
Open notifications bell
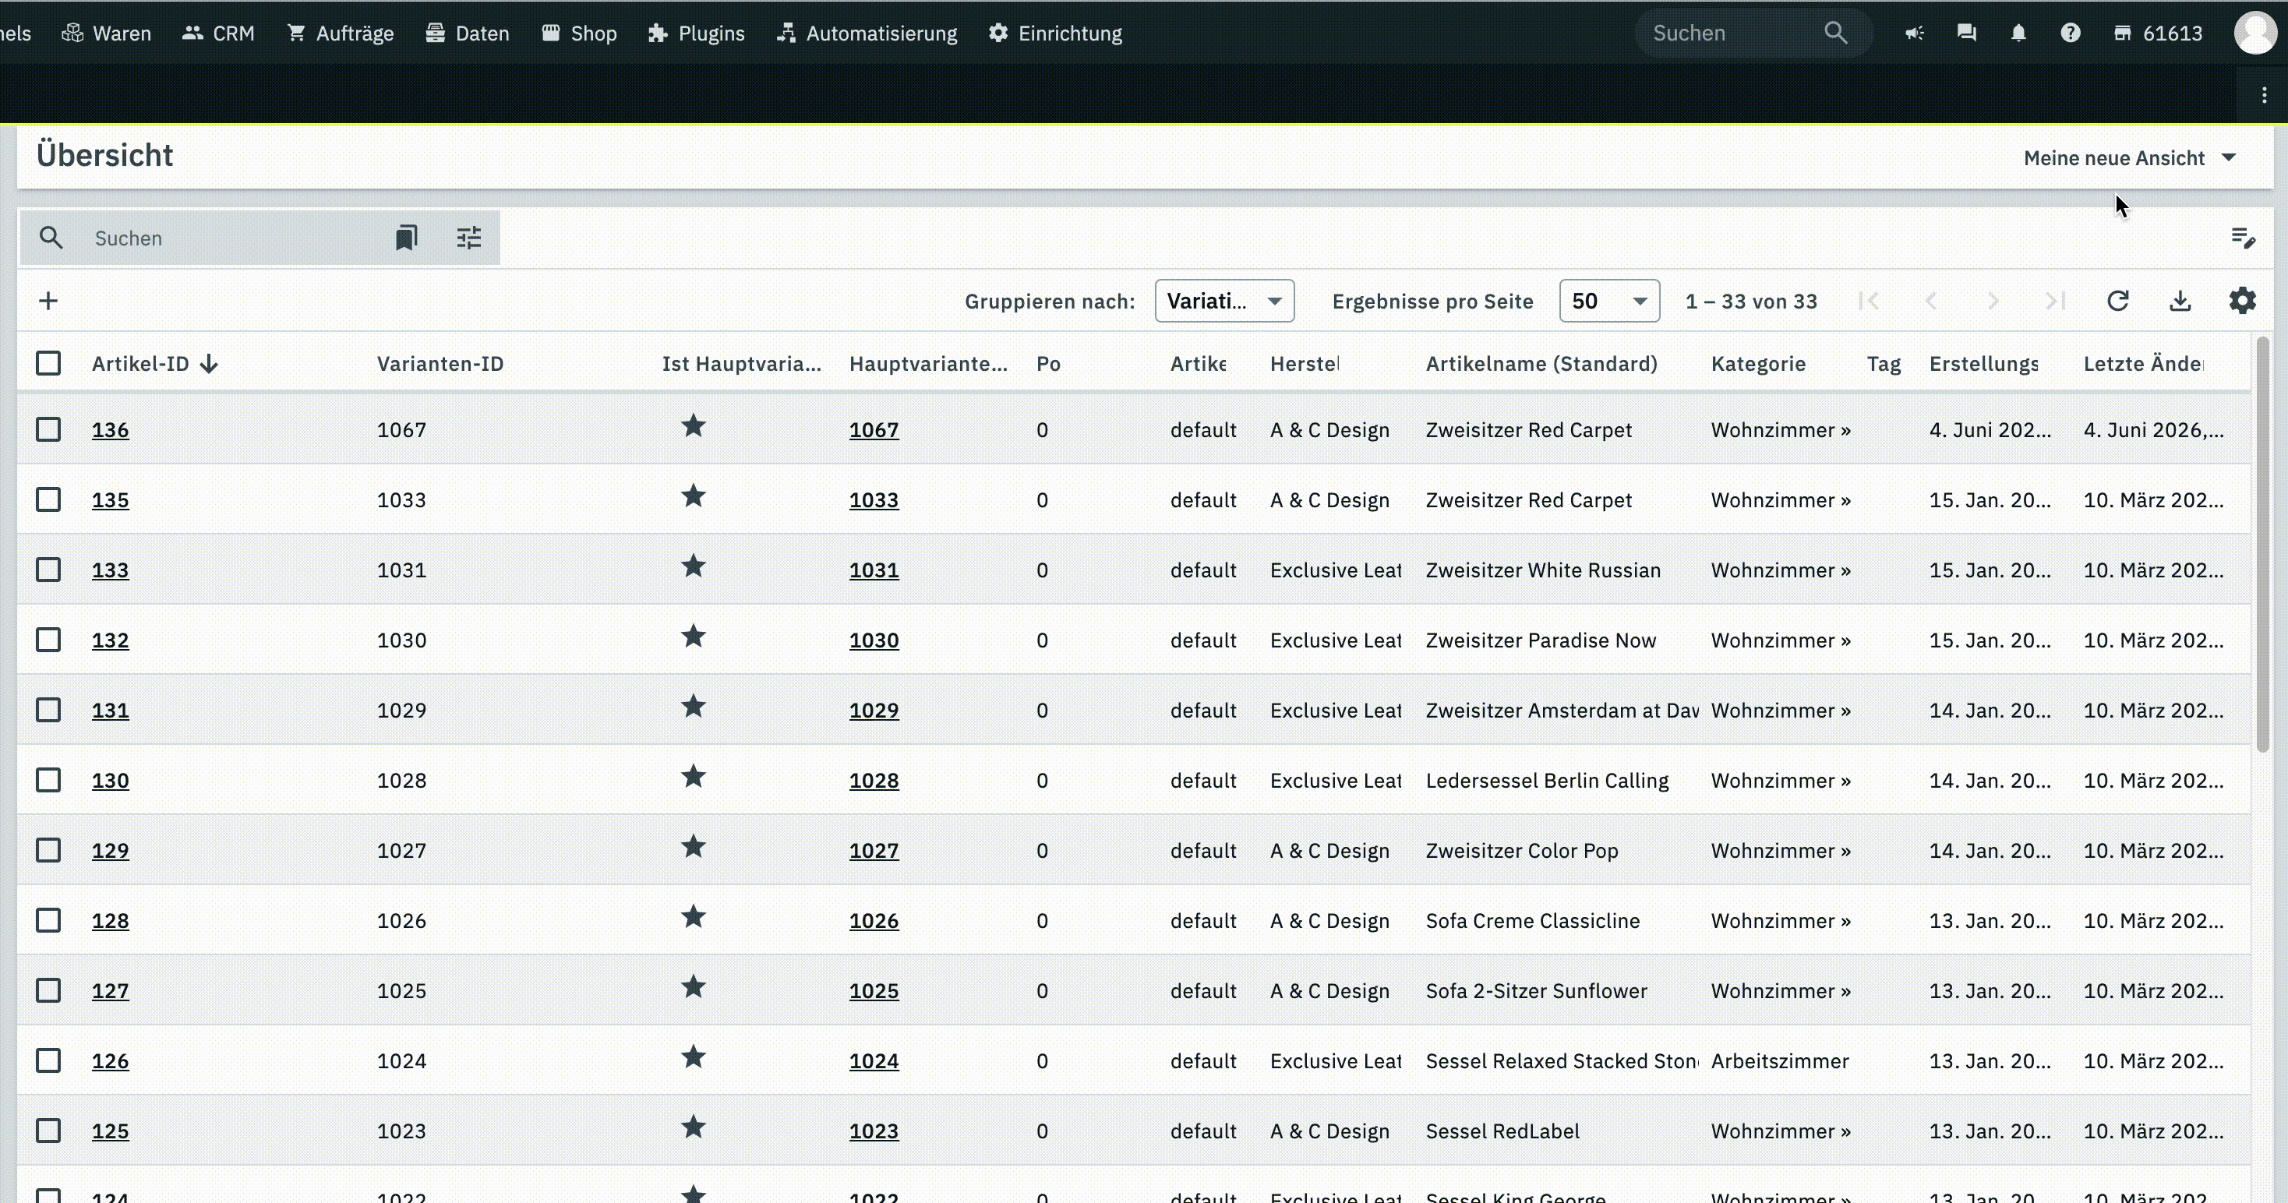point(2018,33)
